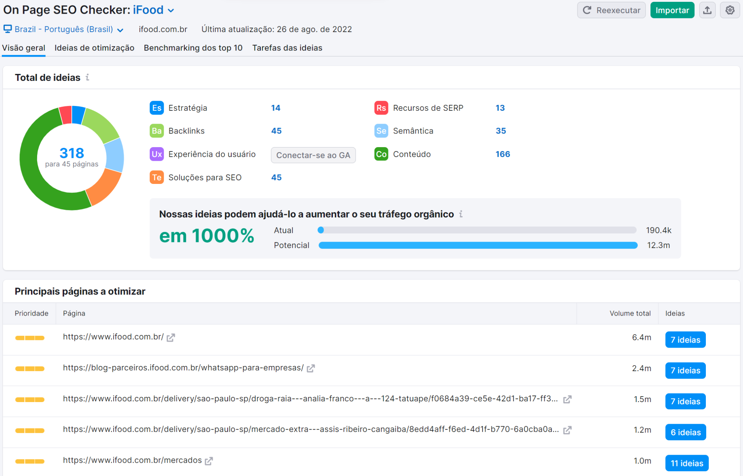The image size is (743, 476).
Task: Open the settings gear icon
Action: click(x=730, y=10)
